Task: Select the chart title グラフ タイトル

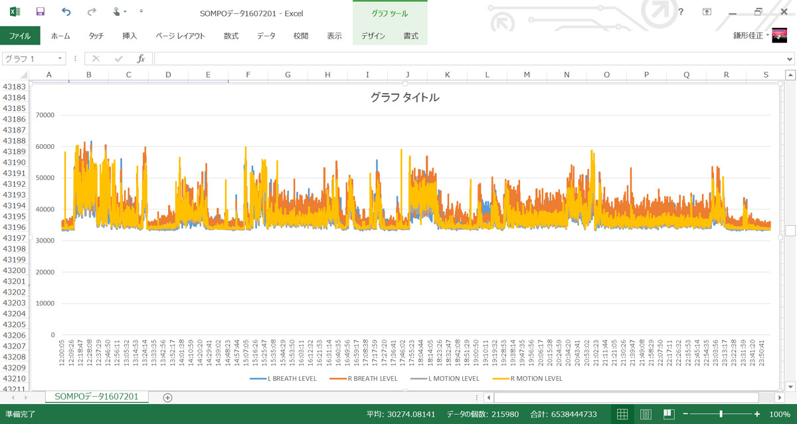Action: pyautogui.click(x=404, y=98)
